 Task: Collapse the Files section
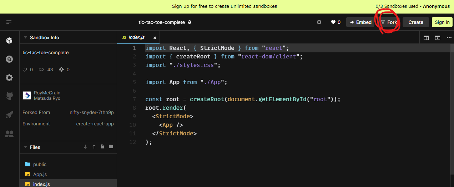(25, 147)
